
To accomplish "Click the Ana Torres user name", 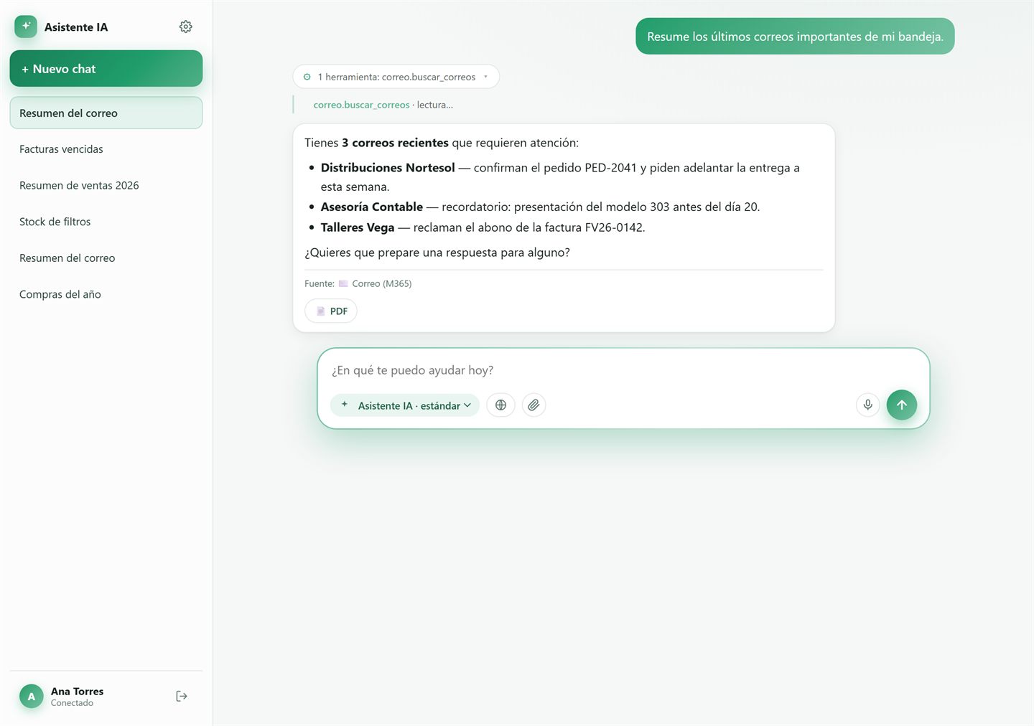I will 77,692.
